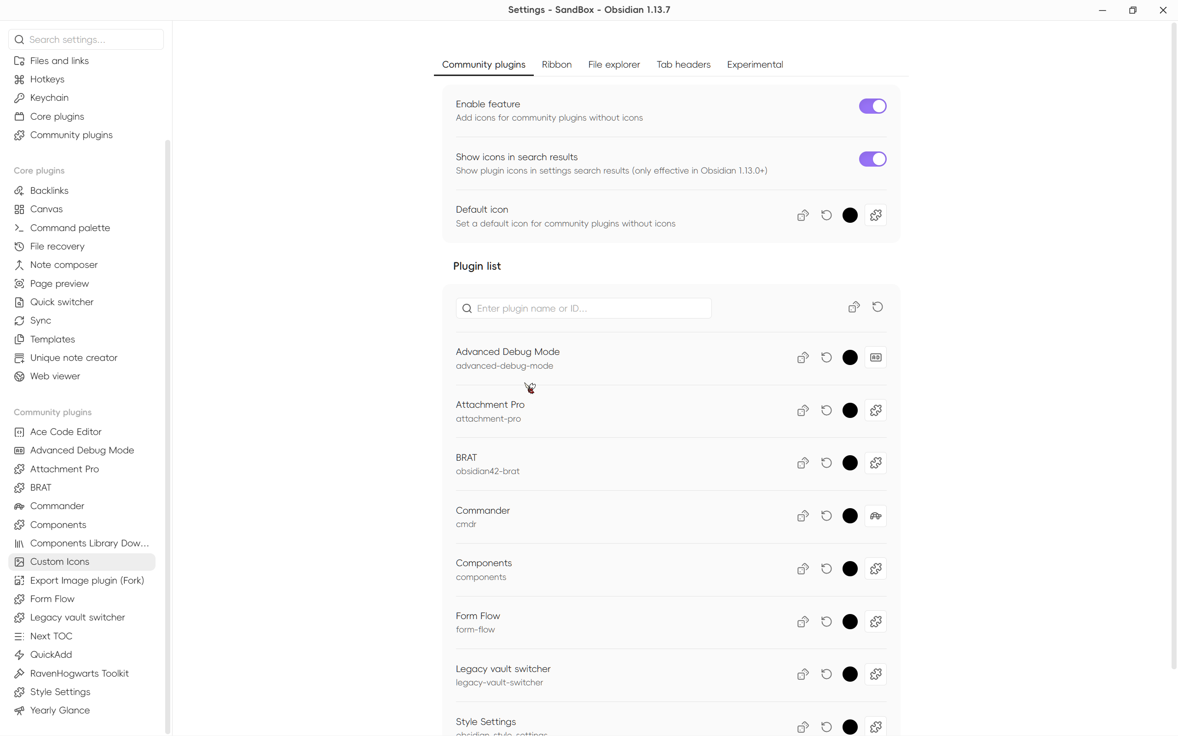
Task: Click the paint icon beside plugin search
Action: 854,307
